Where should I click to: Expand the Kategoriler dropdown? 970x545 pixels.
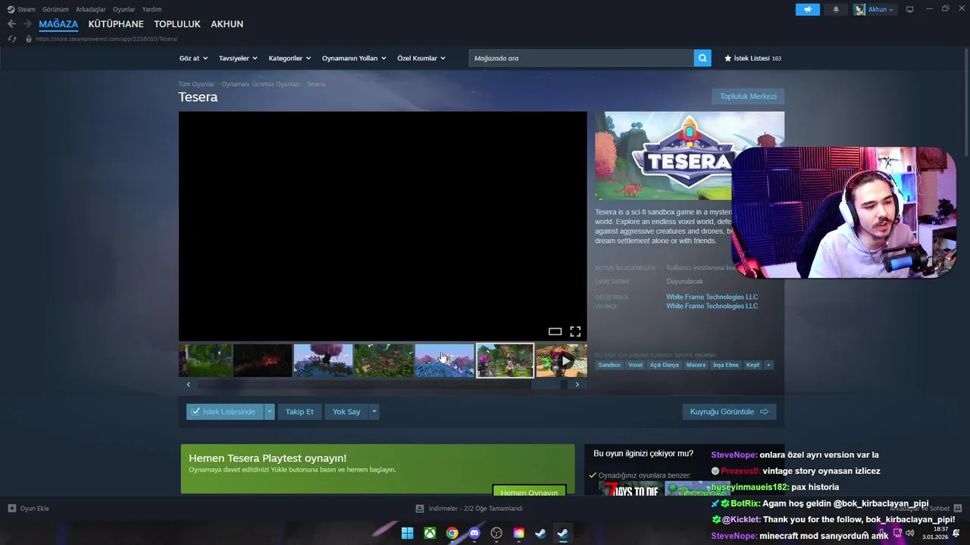click(x=289, y=58)
